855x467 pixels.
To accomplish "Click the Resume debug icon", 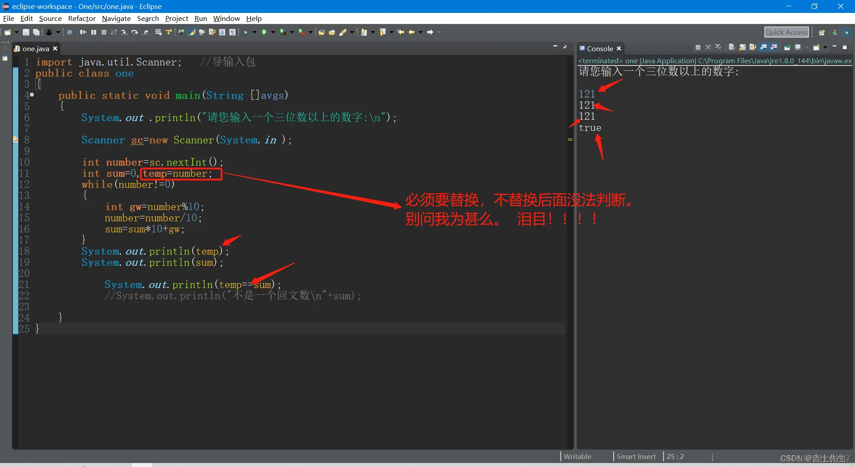I will point(83,32).
